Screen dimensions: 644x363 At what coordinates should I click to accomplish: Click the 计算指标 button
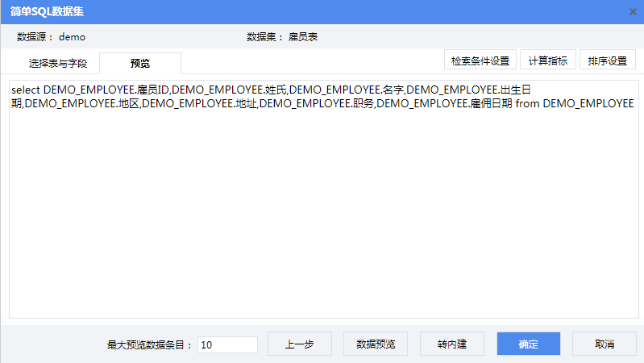[x=548, y=60]
